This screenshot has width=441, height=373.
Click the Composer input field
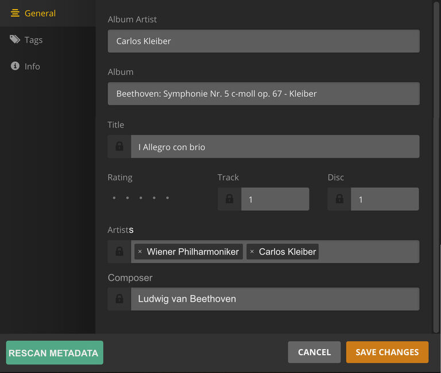(275, 299)
